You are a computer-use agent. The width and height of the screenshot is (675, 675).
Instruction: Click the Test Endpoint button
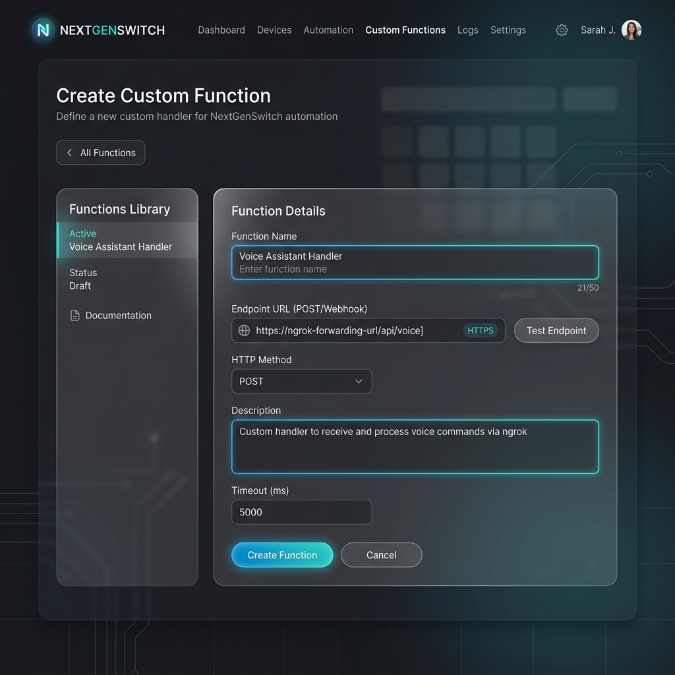point(556,331)
